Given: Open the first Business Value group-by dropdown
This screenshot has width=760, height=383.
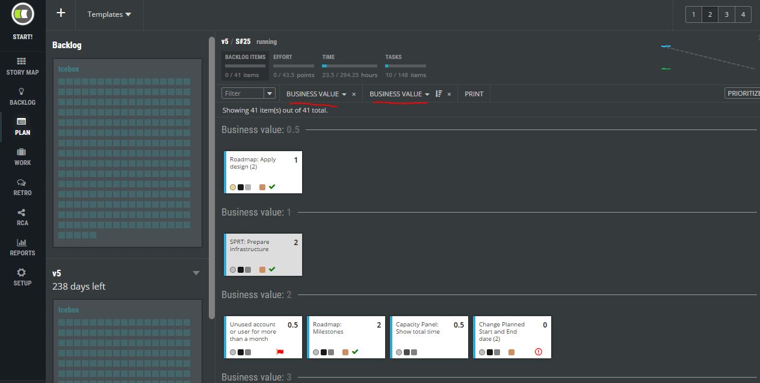Looking at the screenshot, I should [317, 94].
